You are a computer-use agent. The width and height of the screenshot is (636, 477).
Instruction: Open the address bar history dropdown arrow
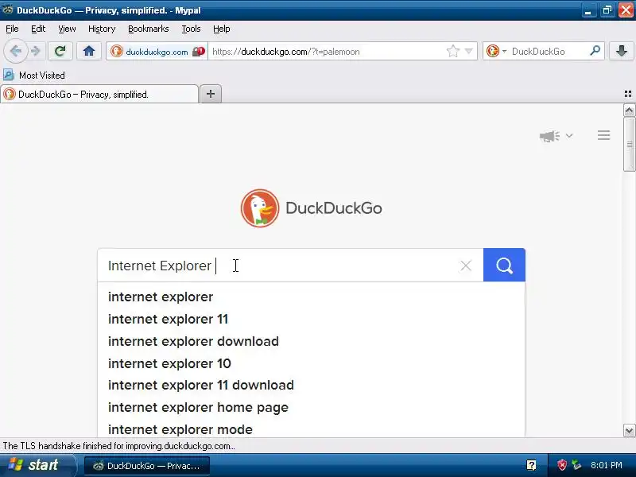click(468, 52)
